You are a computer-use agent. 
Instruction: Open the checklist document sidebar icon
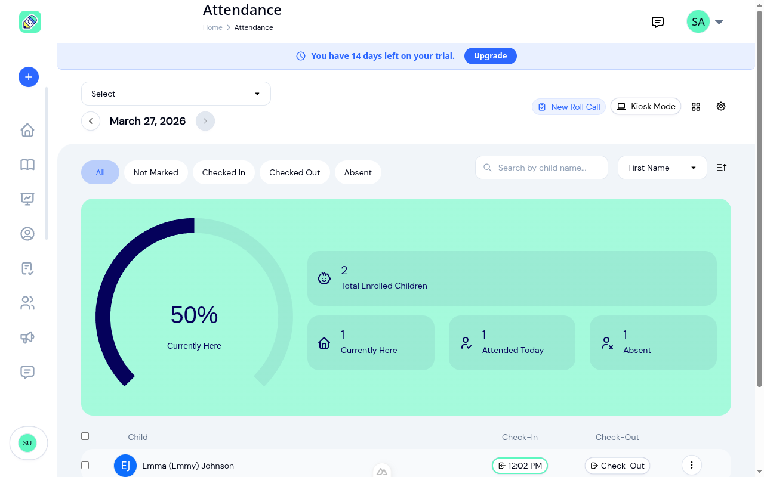[x=27, y=268]
